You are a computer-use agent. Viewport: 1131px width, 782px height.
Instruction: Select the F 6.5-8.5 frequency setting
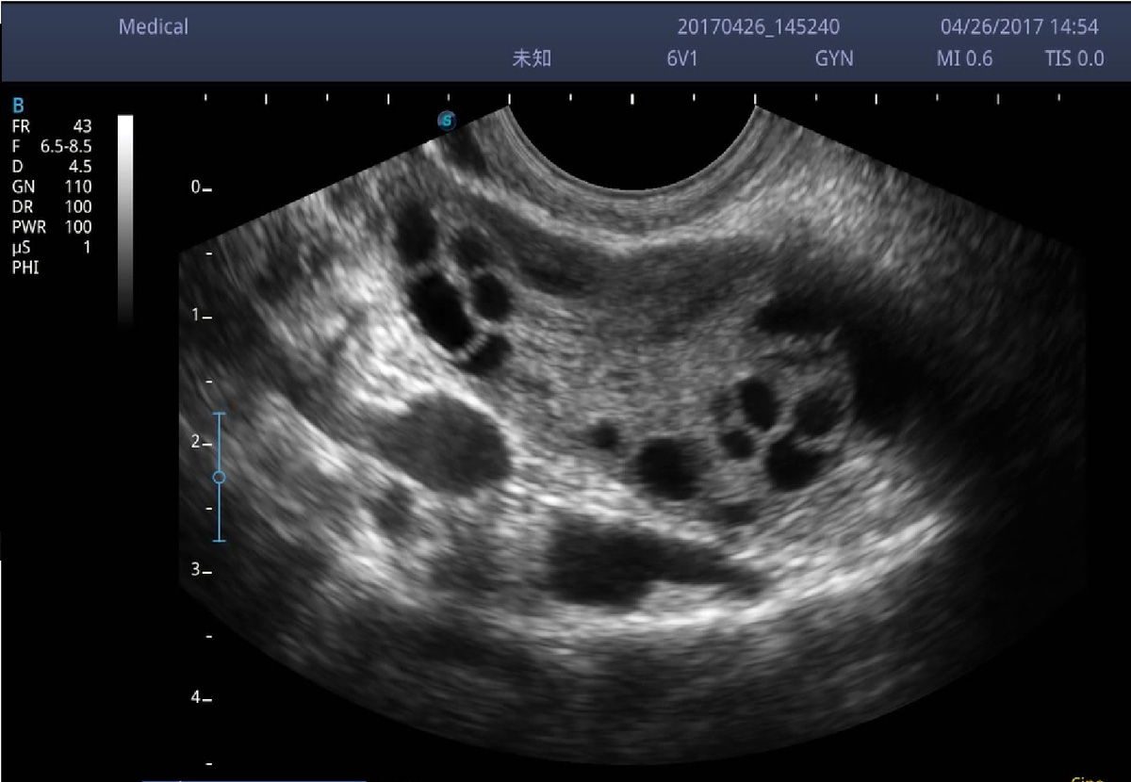[52, 146]
